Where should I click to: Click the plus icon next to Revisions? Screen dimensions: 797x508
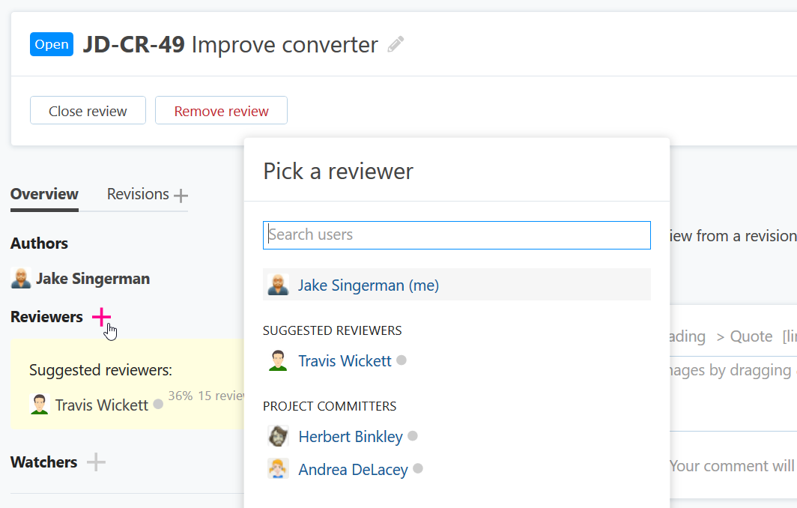(x=180, y=193)
